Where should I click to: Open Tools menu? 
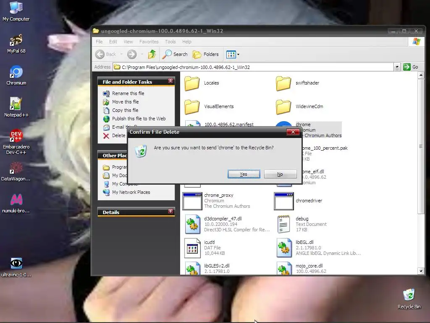click(x=170, y=42)
